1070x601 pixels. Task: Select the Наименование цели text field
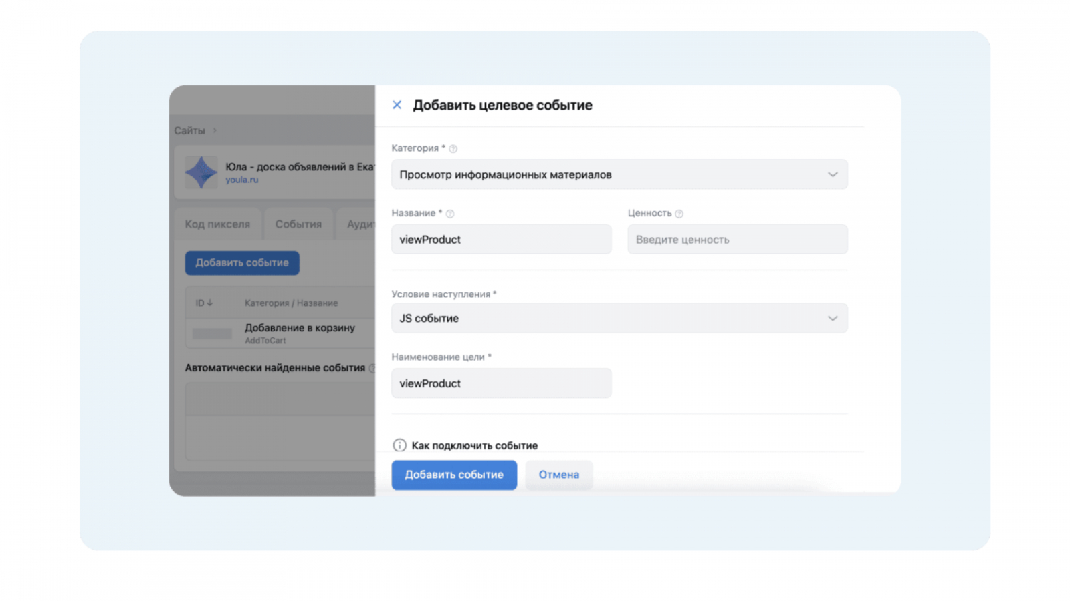501,384
